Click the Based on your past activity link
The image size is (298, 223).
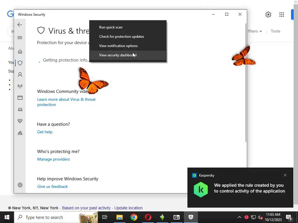(86, 208)
